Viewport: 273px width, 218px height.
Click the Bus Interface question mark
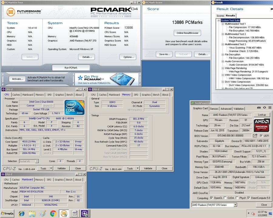click(x=269, y=146)
